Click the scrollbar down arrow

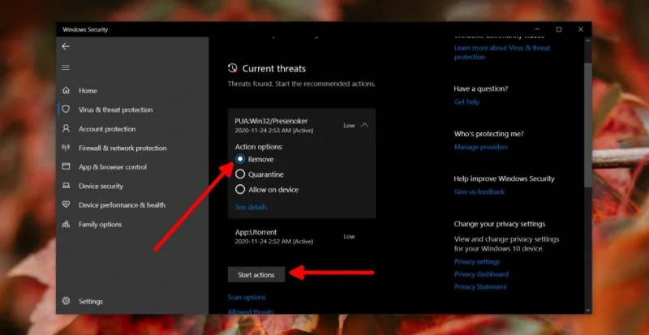[x=587, y=310]
